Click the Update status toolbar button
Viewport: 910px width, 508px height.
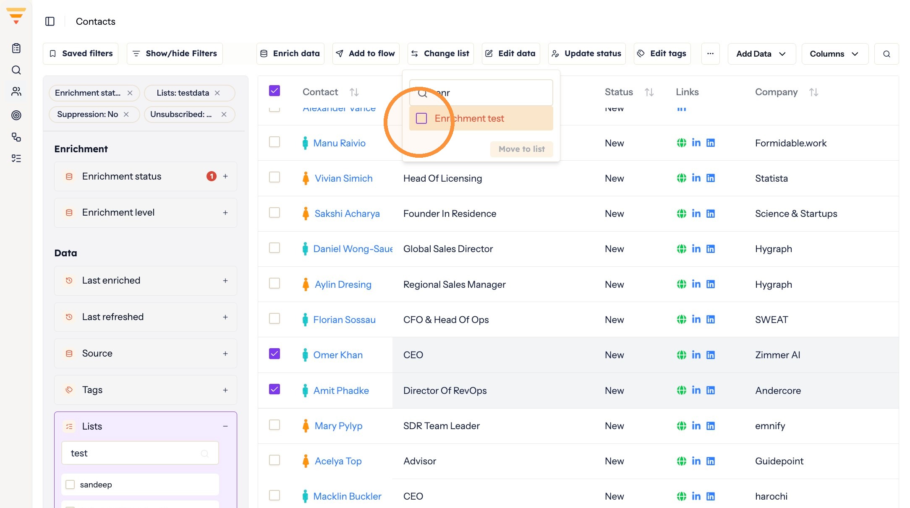click(587, 54)
